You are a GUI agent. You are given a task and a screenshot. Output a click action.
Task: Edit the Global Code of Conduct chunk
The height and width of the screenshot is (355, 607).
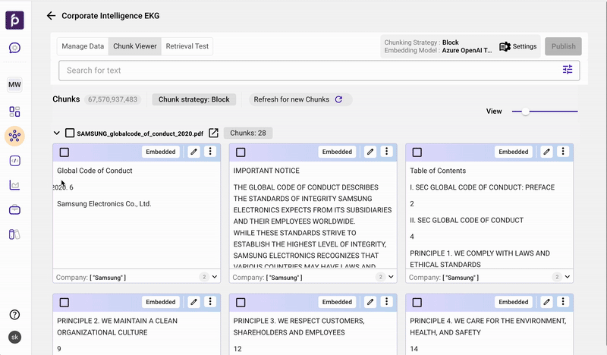tap(193, 152)
